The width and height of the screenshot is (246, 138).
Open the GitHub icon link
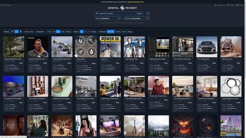coord(228,5)
